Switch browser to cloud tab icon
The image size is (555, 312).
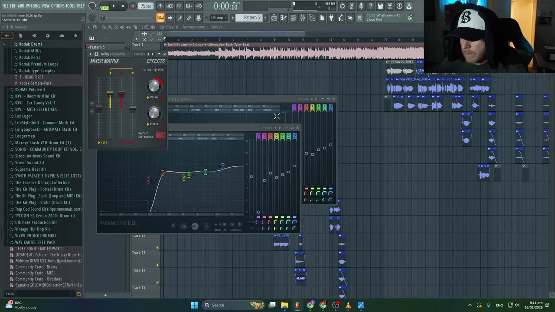point(62,35)
